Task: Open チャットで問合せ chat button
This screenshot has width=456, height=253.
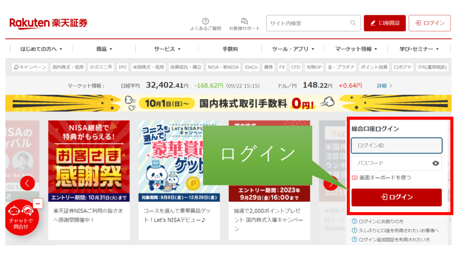Action: pos(20,217)
